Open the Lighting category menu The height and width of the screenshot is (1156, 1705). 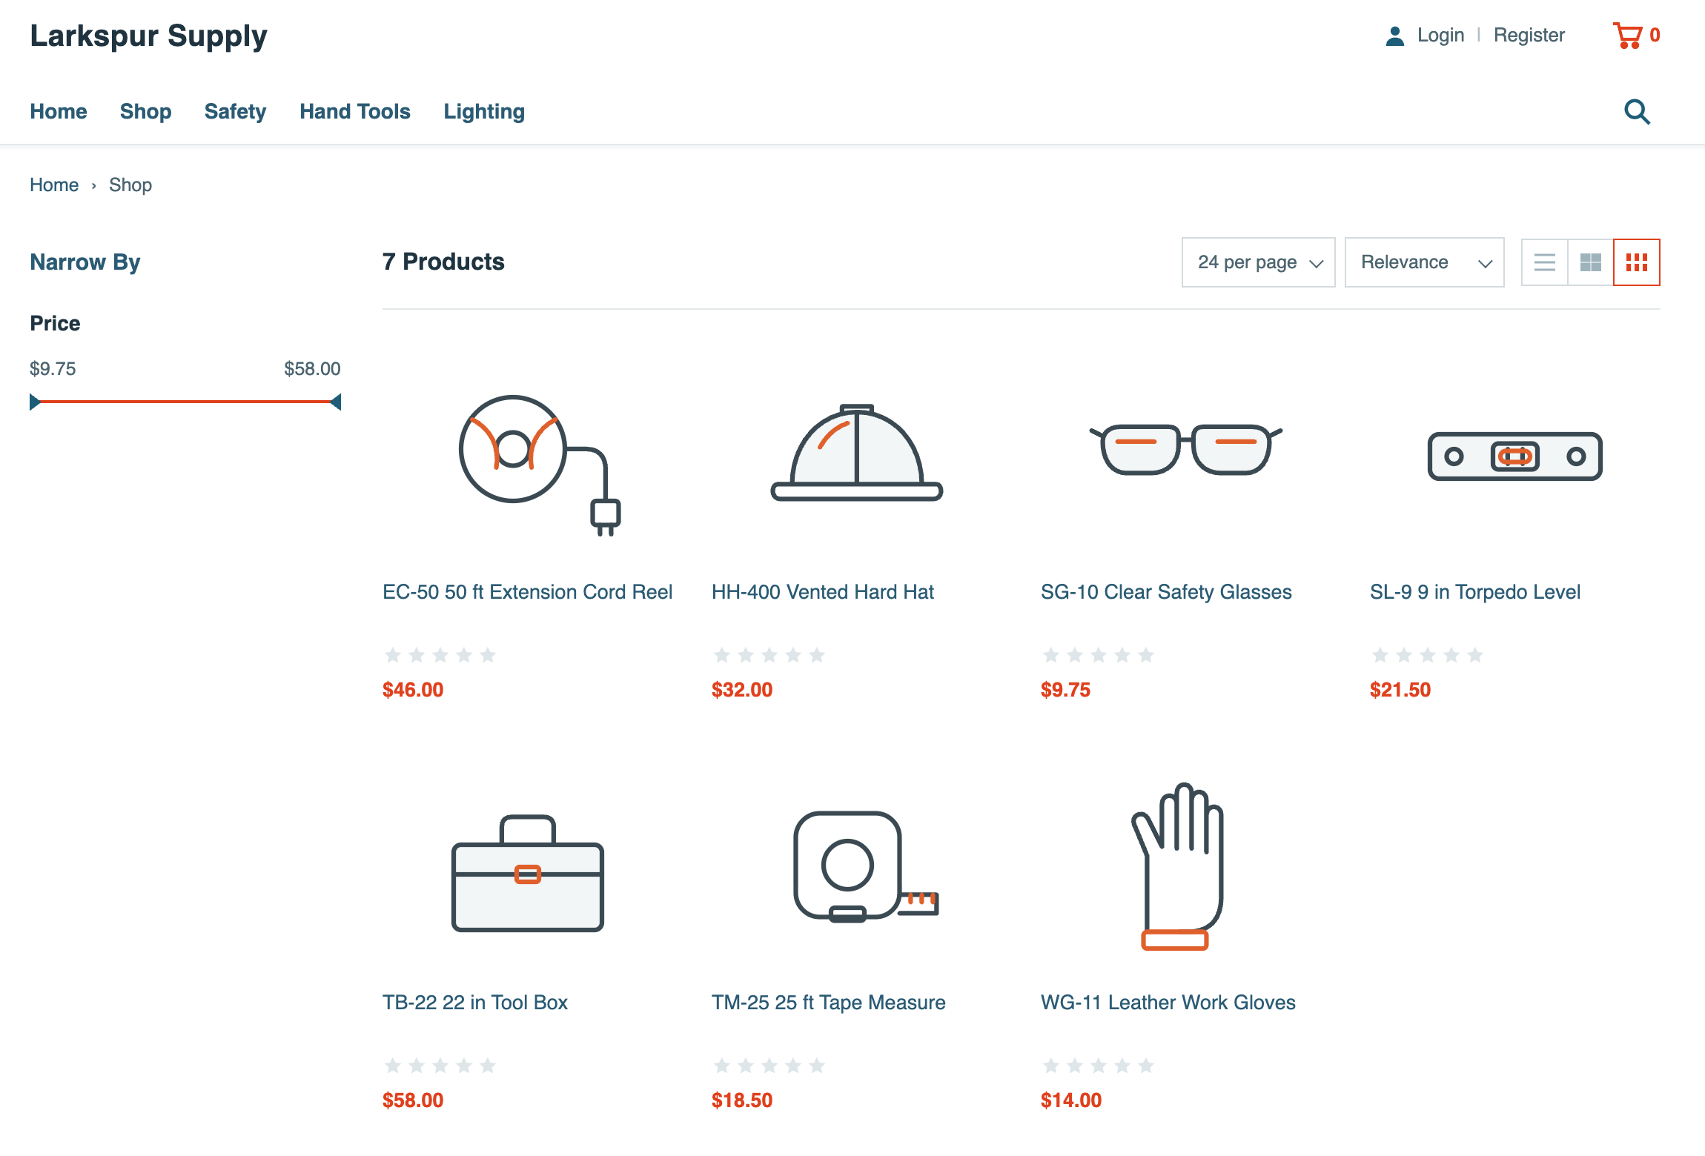coord(484,112)
